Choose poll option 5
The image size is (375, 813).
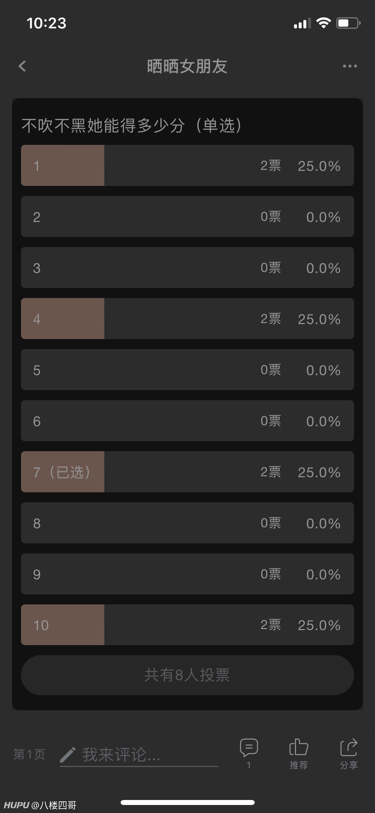[x=187, y=370]
